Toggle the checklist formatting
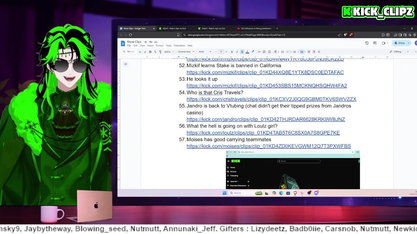The height and width of the screenshot is (234, 417). click(x=288, y=52)
